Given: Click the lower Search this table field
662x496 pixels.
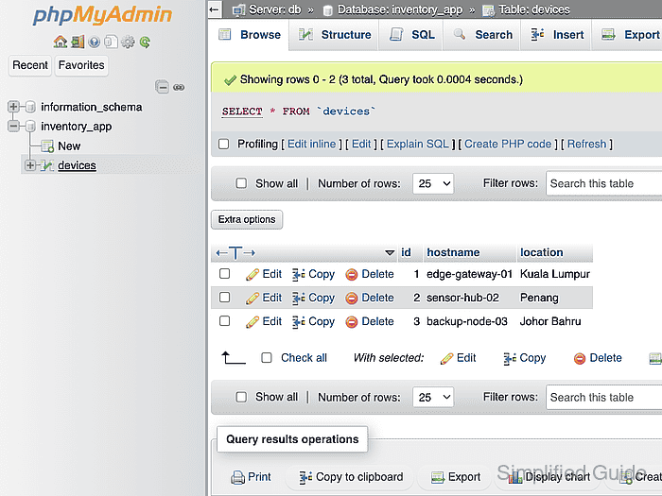Looking at the screenshot, I should 603,398.
